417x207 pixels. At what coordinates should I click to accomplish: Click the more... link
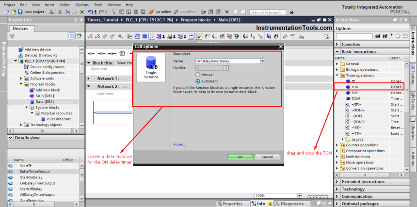(x=178, y=144)
